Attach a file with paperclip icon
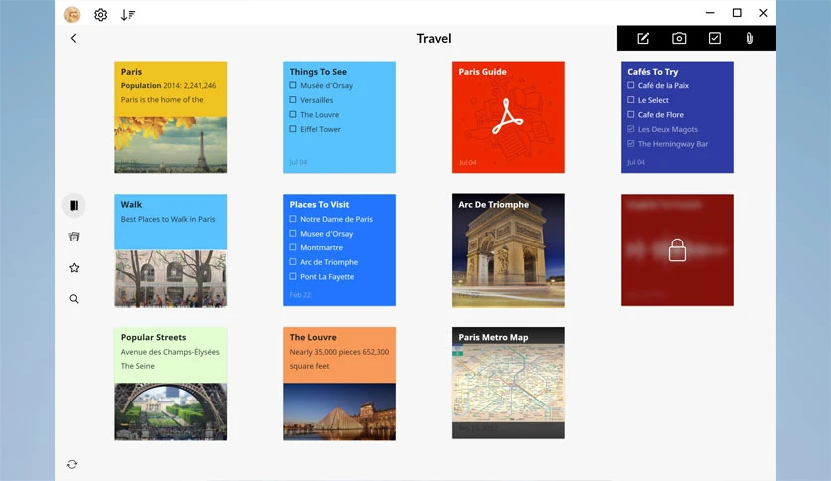Viewport: 831px width, 481px height. point(749,38)
